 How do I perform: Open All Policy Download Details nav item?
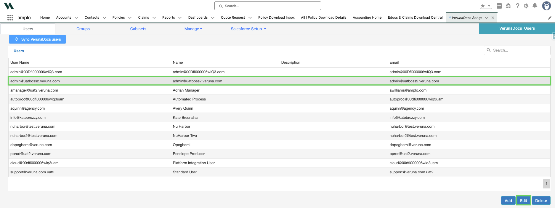point(324,17)
